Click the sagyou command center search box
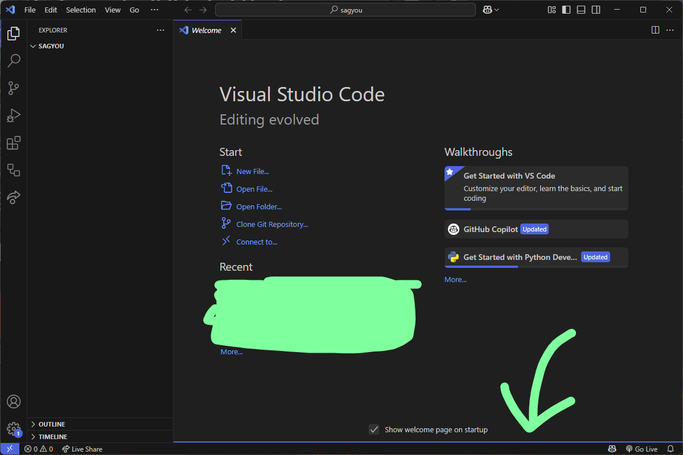The width and height of the screenshot is (683, 455). click(345, 10)
